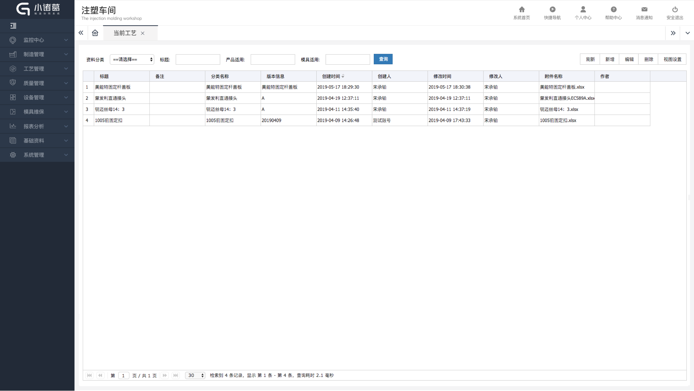
Task: Click the 帮助中心 help icon
Action: click(613, 10)
